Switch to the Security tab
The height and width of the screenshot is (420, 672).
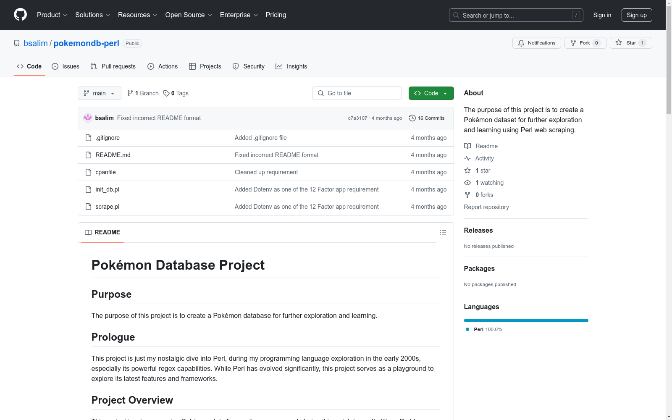tap(249, 66)
